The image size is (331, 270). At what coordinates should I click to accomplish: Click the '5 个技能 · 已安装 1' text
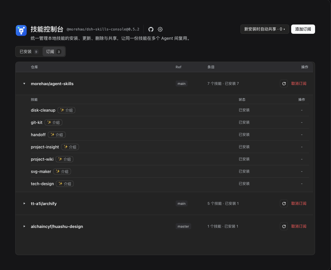tap(223, 203)
